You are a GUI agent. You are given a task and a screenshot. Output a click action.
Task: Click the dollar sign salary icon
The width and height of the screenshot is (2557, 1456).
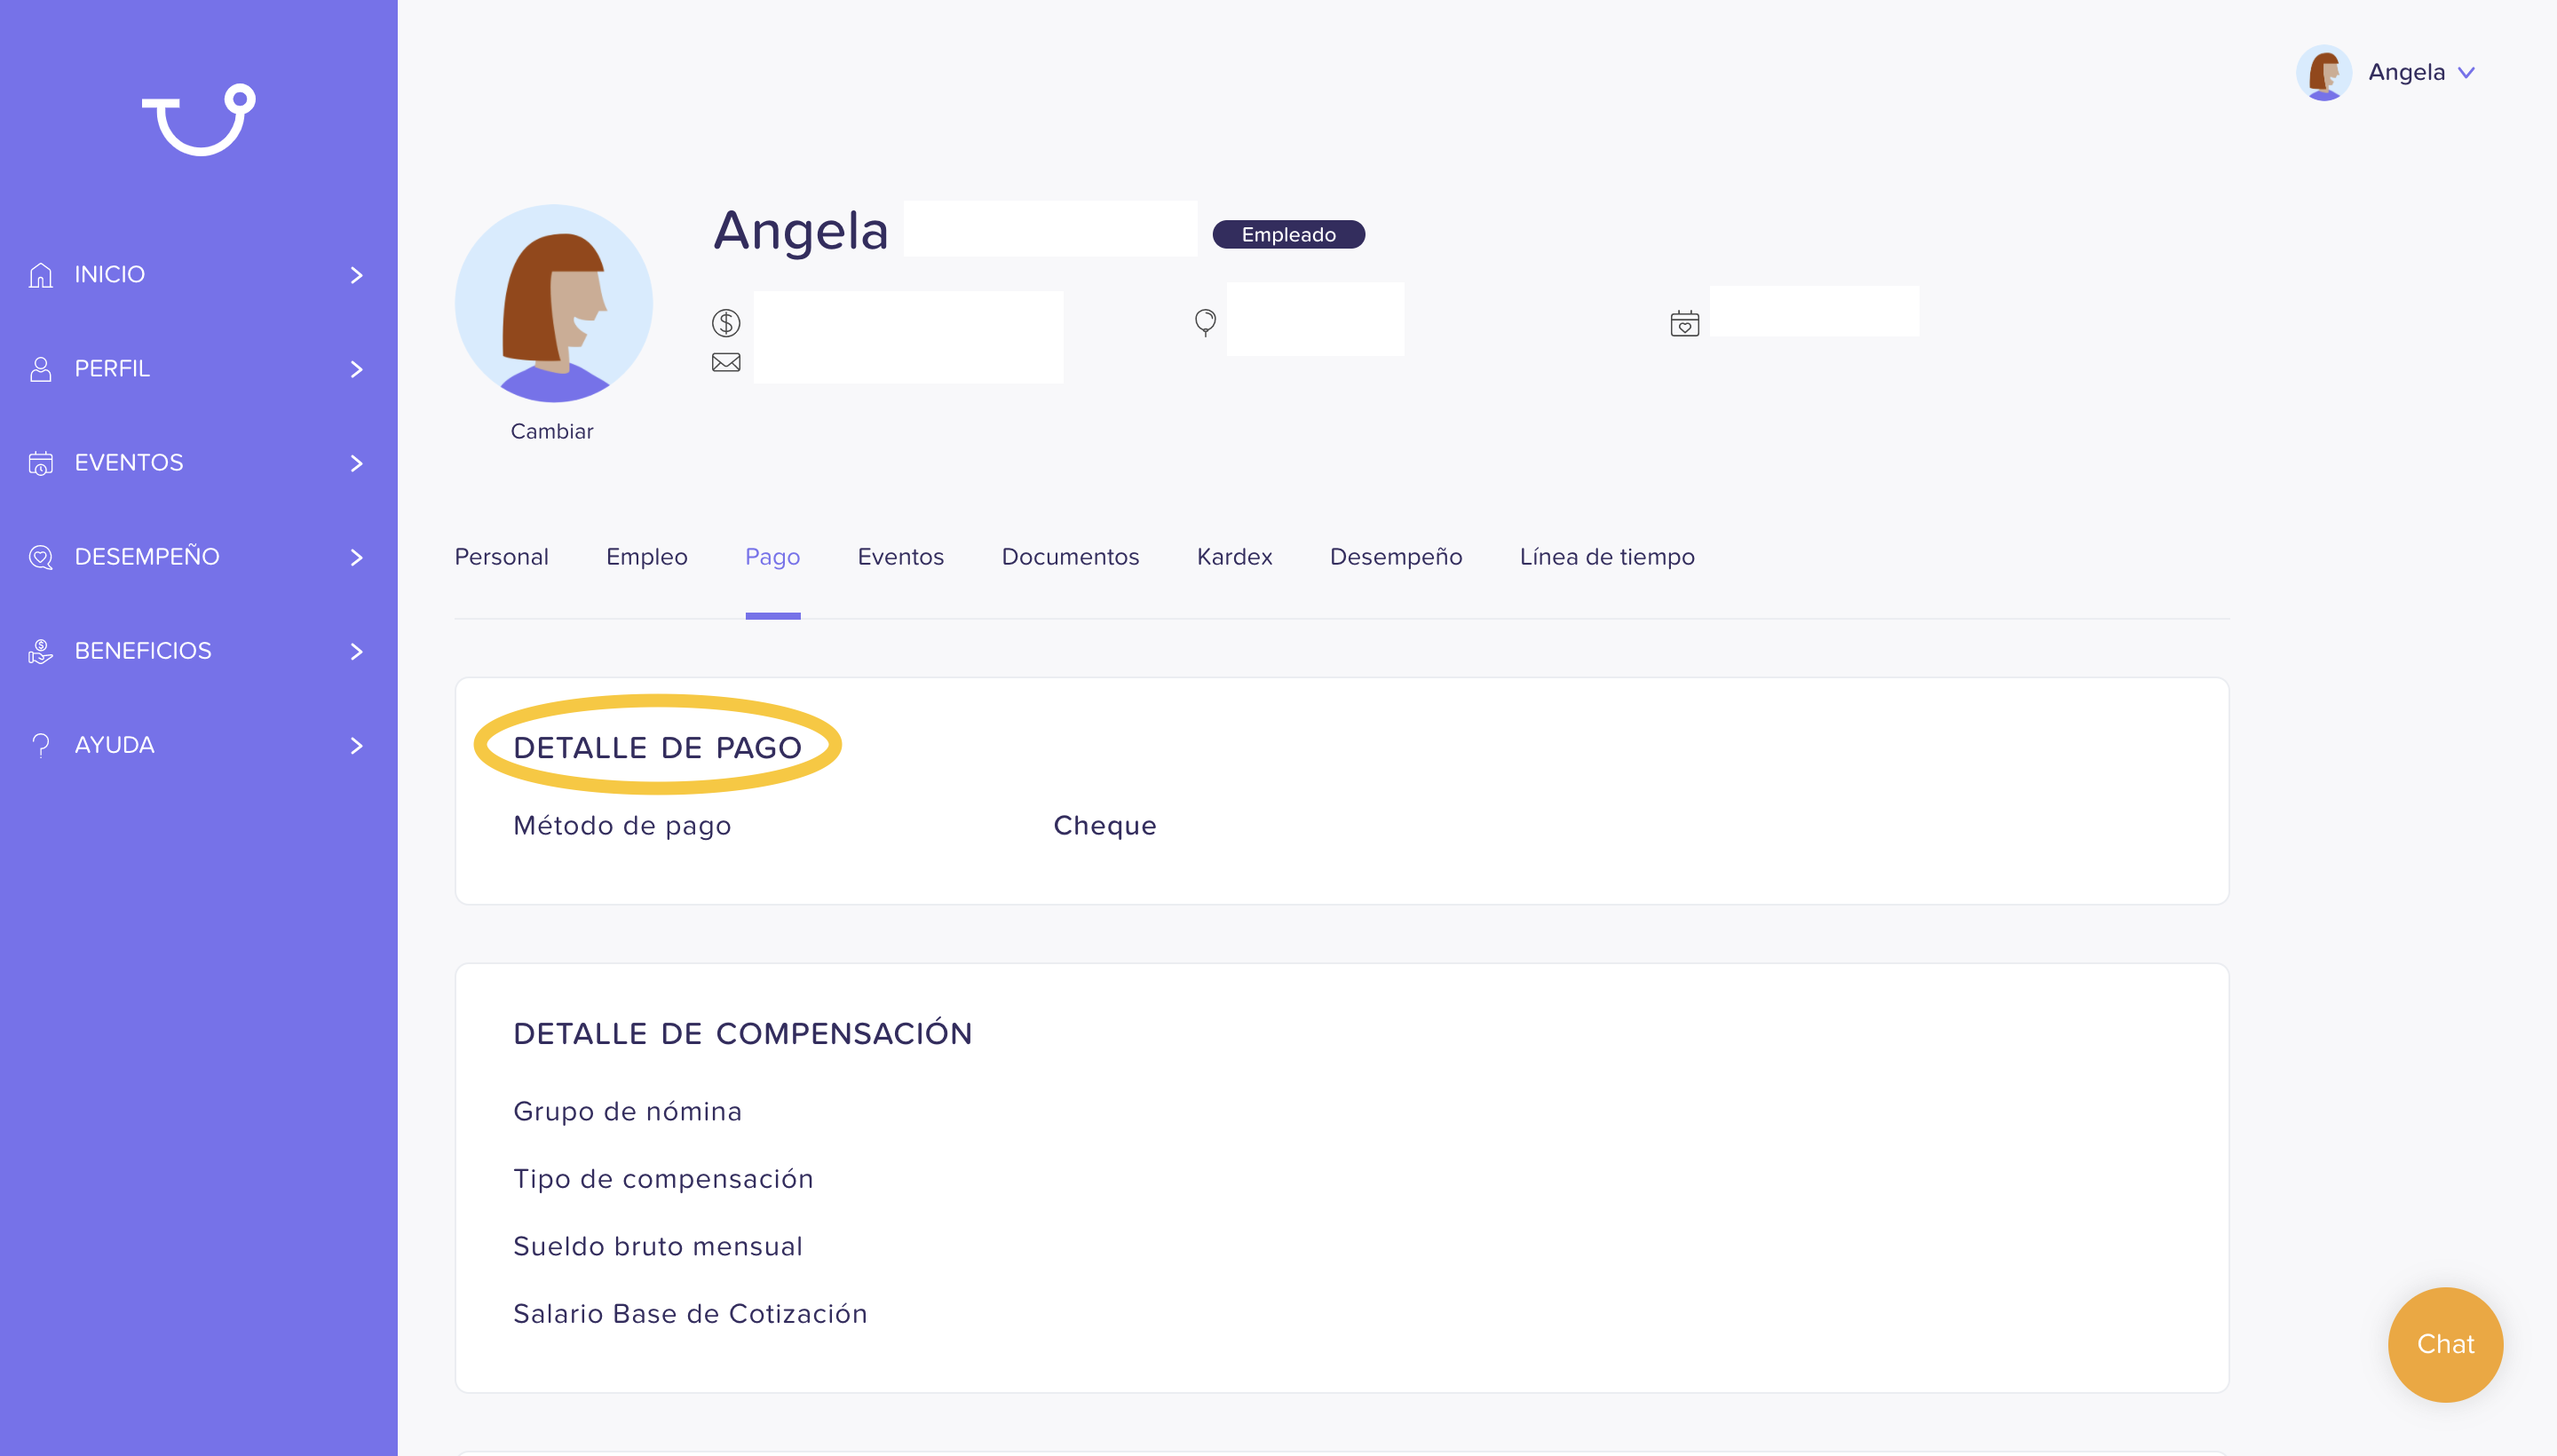pos(726,323)
